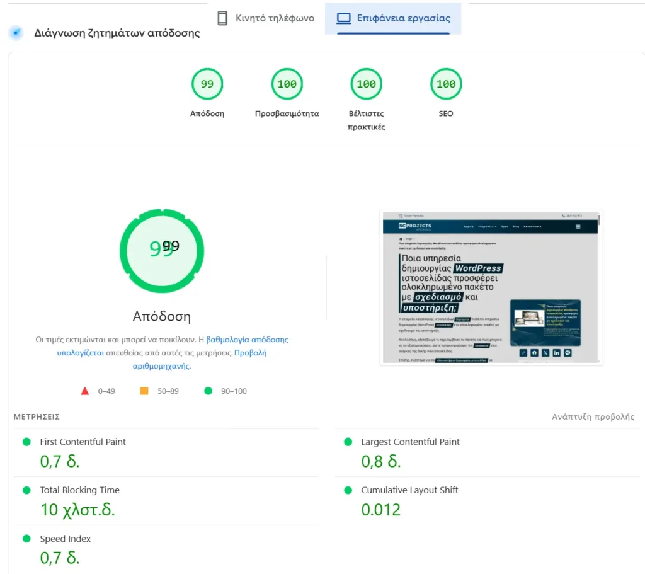Open the 100 SEO score circle
The width and height of the screenshot is (645, 574).
click(x=445, y=83)
